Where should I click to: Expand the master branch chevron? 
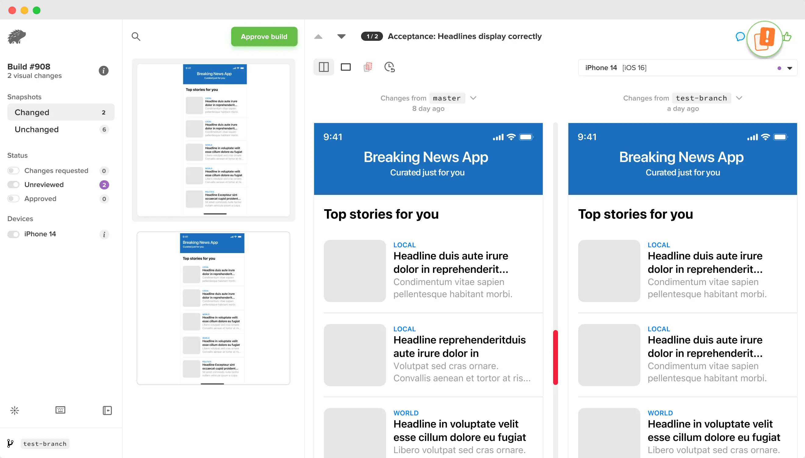473,98
